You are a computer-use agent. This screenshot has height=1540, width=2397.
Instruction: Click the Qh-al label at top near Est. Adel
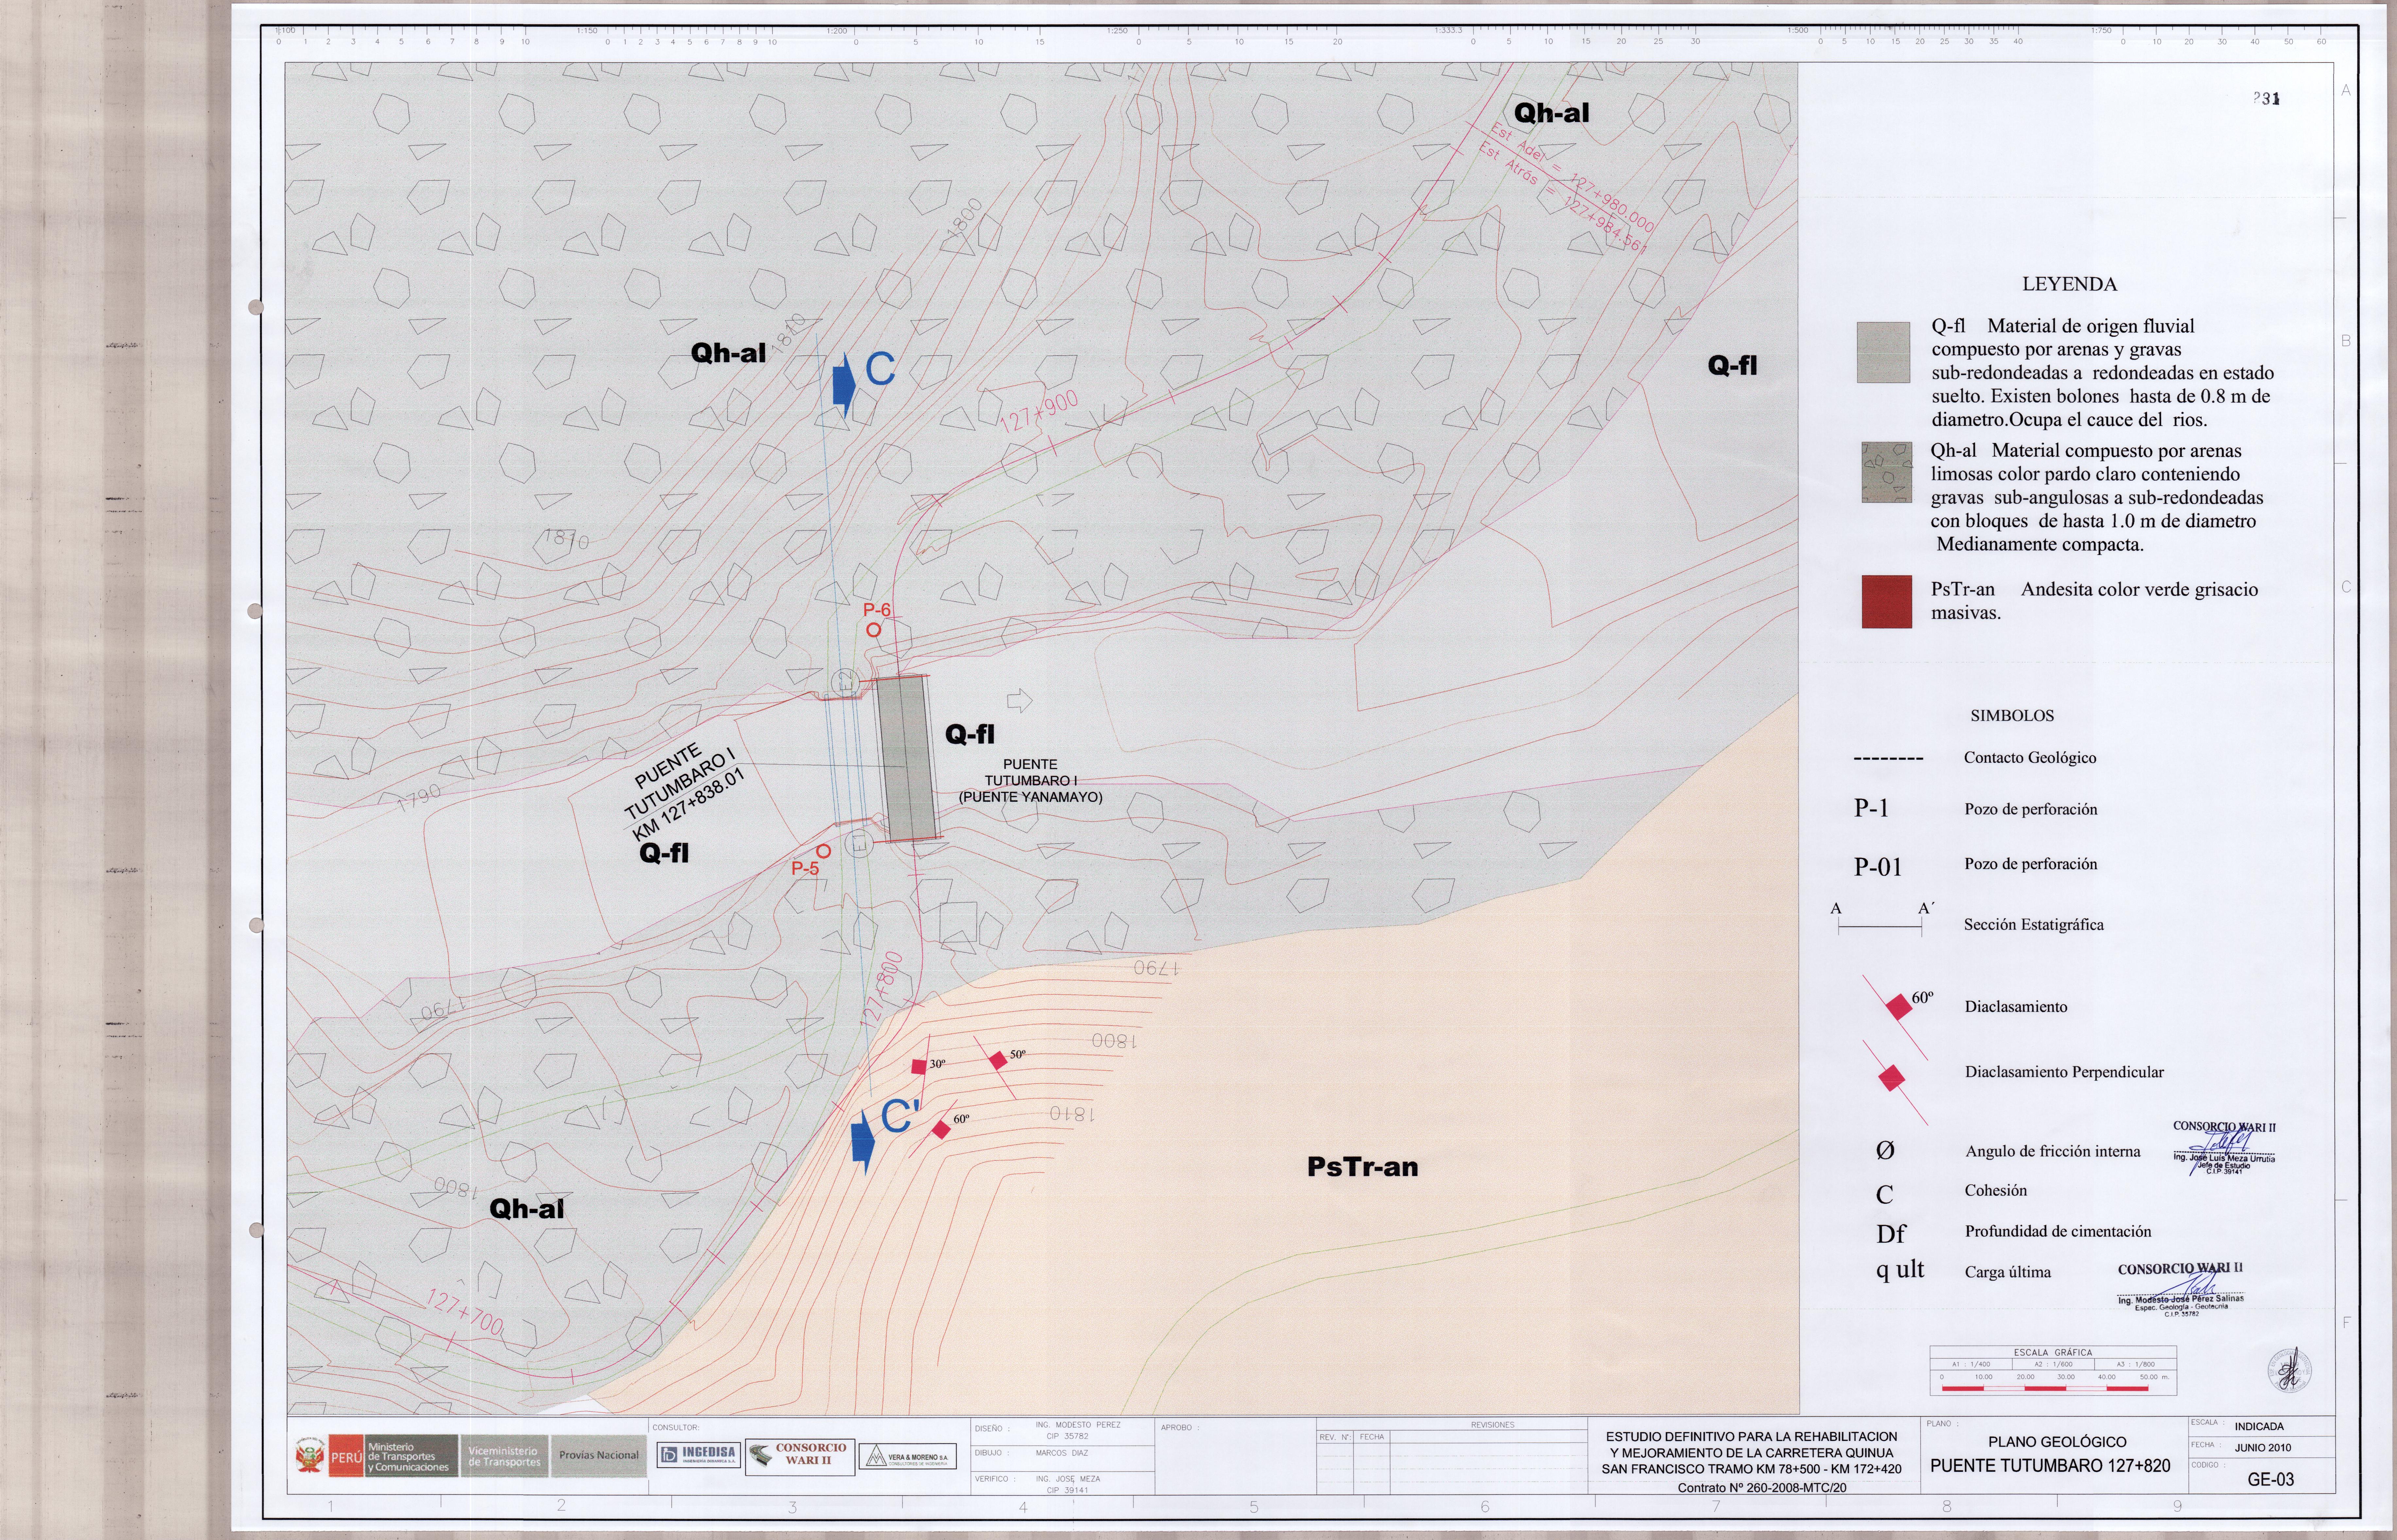click(1551, 113)
